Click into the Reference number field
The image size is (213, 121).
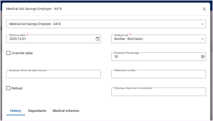[x=159, y=74]
